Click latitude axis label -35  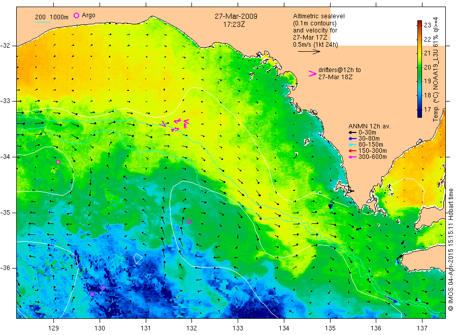[5, 213]
